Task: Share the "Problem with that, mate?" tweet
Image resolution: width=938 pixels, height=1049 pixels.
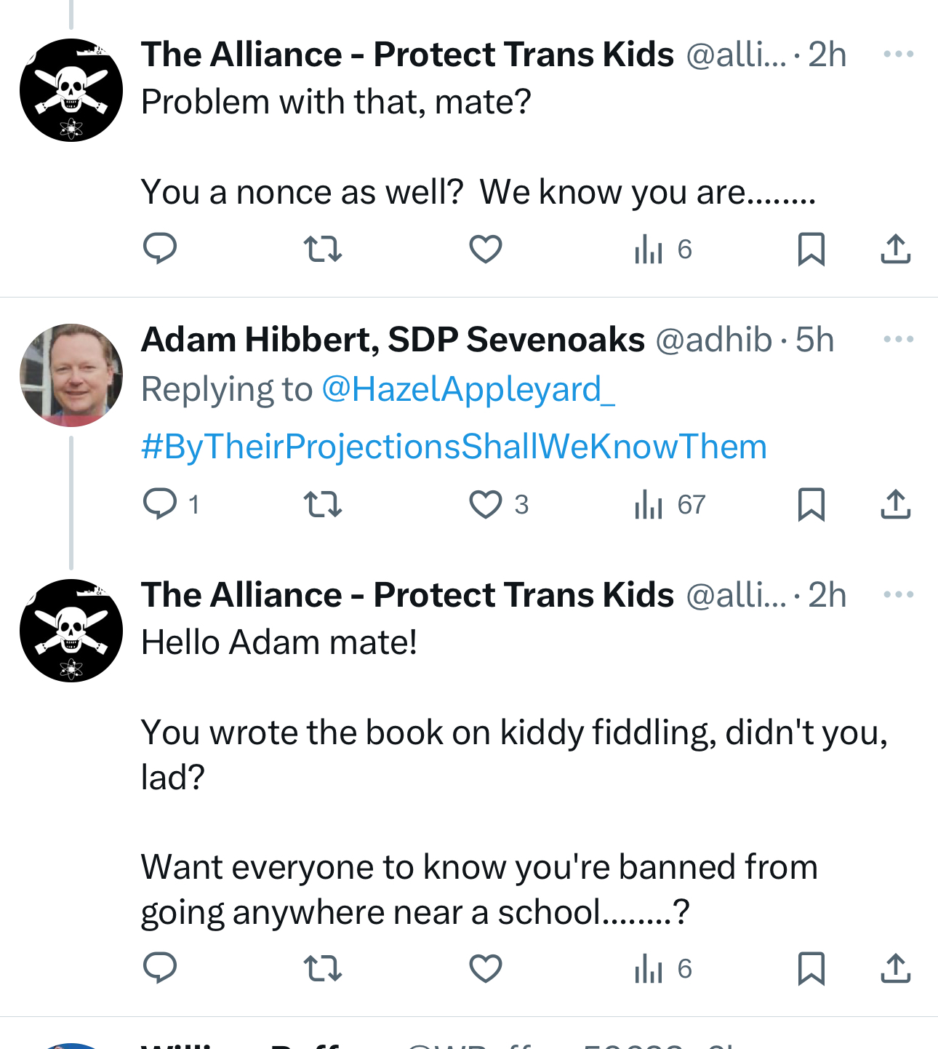Action: [895, 249]
